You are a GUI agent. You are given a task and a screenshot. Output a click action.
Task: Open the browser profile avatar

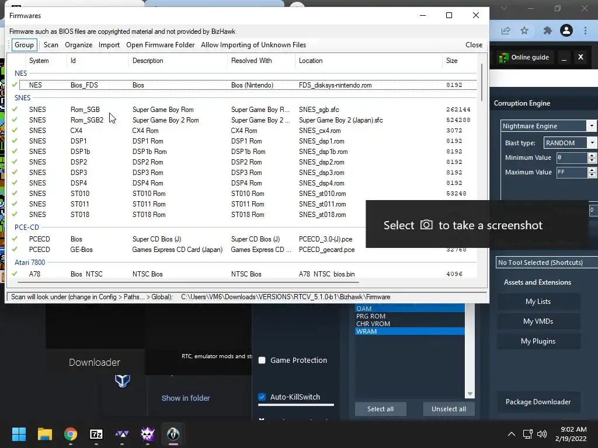click(x=566, y=30)
